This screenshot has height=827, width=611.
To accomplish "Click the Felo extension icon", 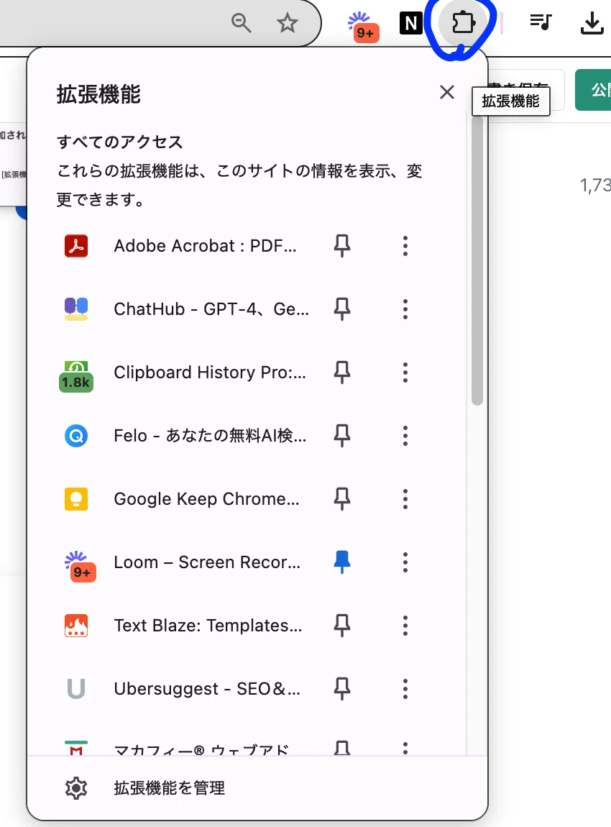I will [76, 436].
